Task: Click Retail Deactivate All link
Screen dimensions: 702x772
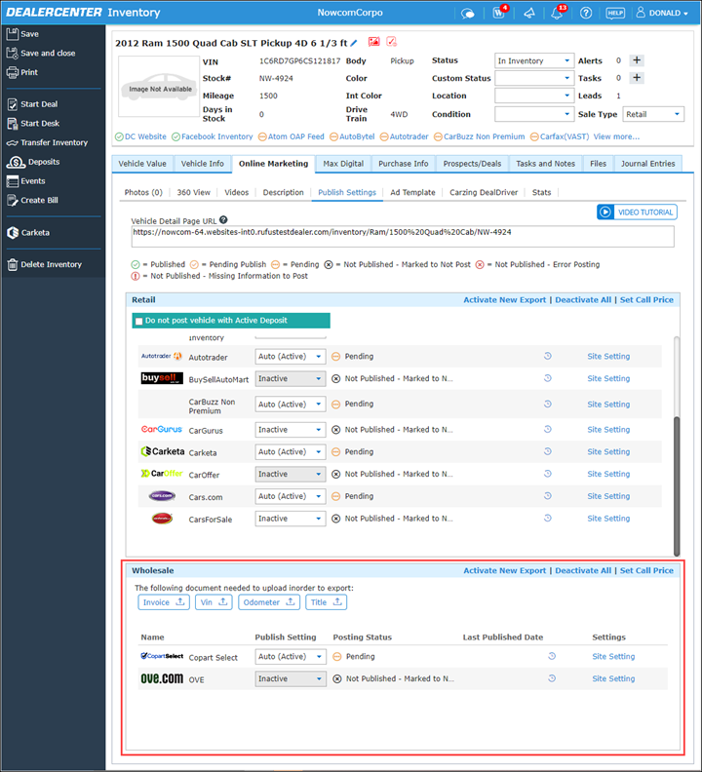Action: point(583,300)
